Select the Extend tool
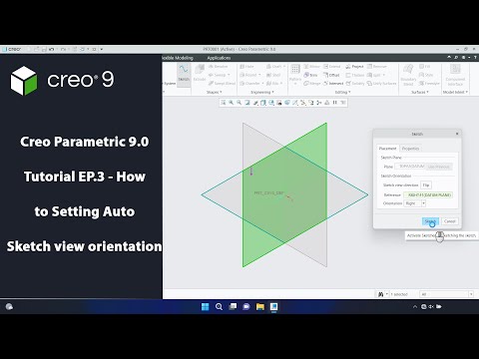479x359 pixels. click(332, 67)
